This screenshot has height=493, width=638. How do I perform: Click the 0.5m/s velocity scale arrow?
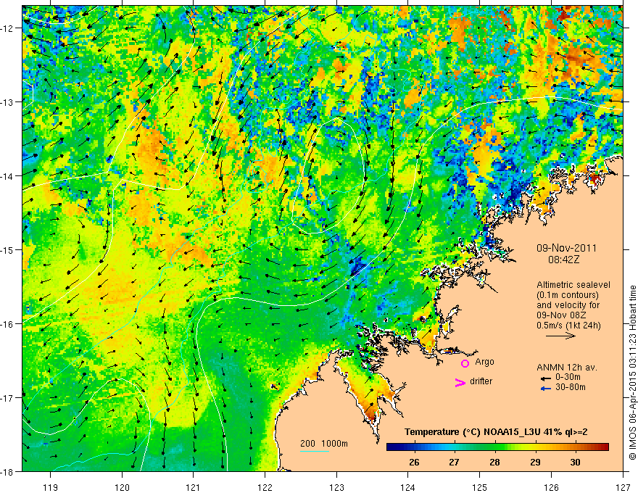560,336
